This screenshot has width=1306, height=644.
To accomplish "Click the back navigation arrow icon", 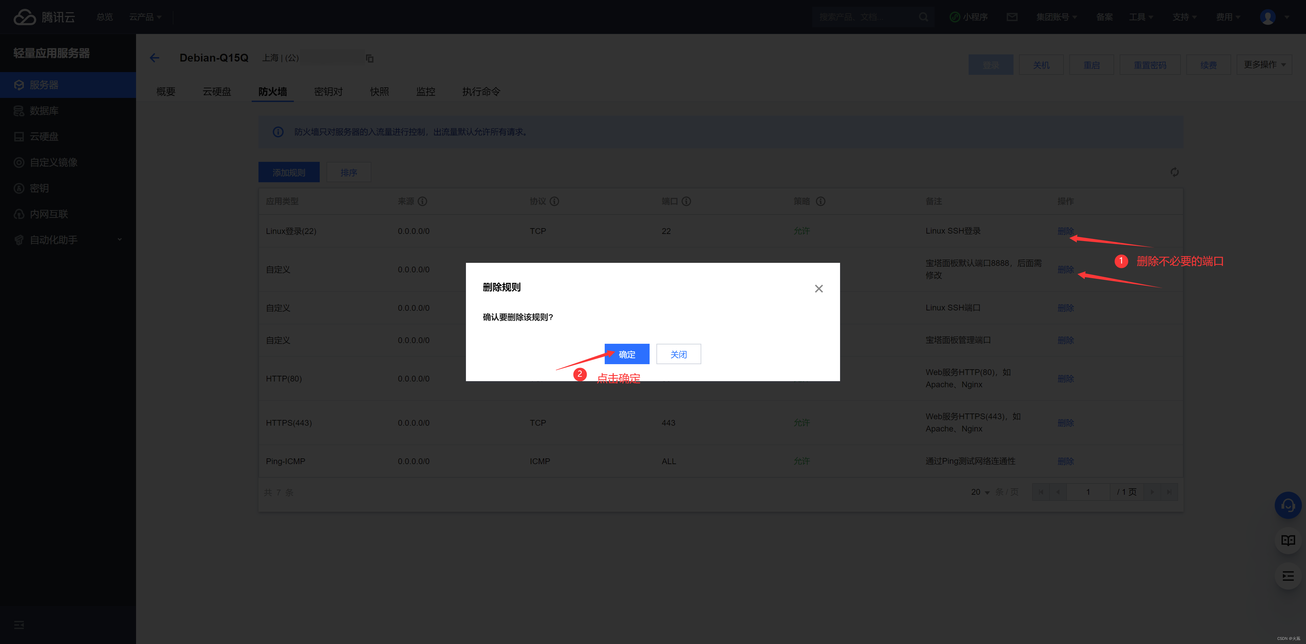I will tap(154, 57).
